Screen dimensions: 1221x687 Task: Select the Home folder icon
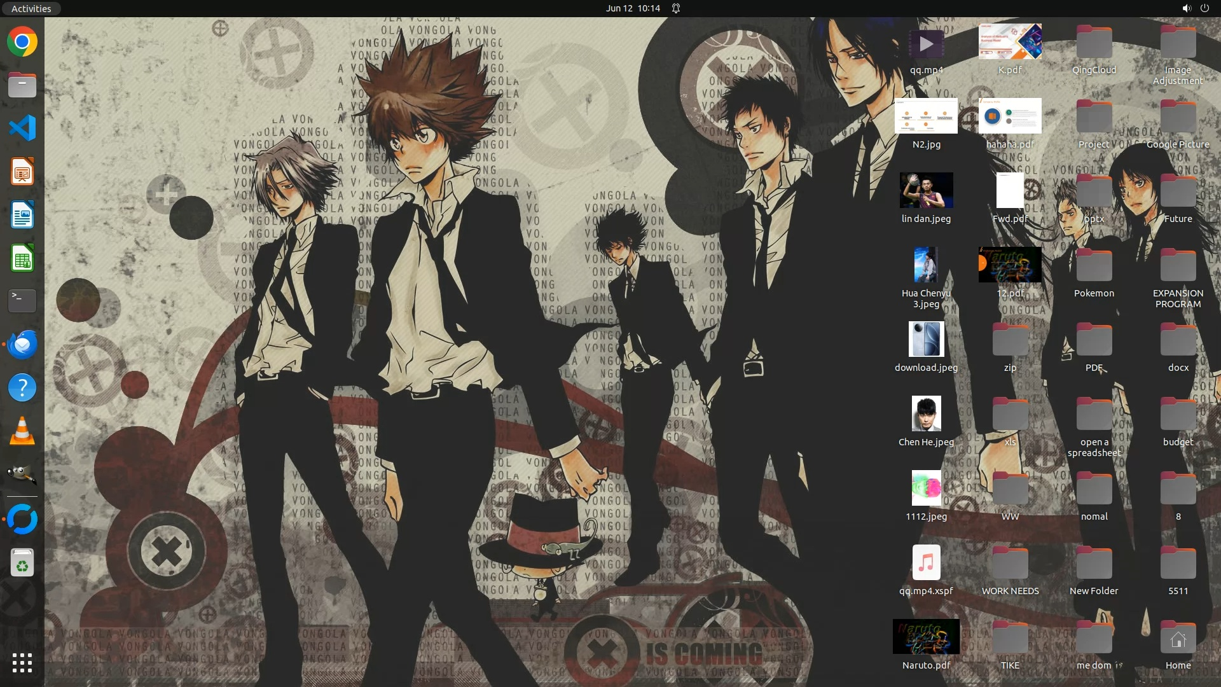coord(1178,639)
